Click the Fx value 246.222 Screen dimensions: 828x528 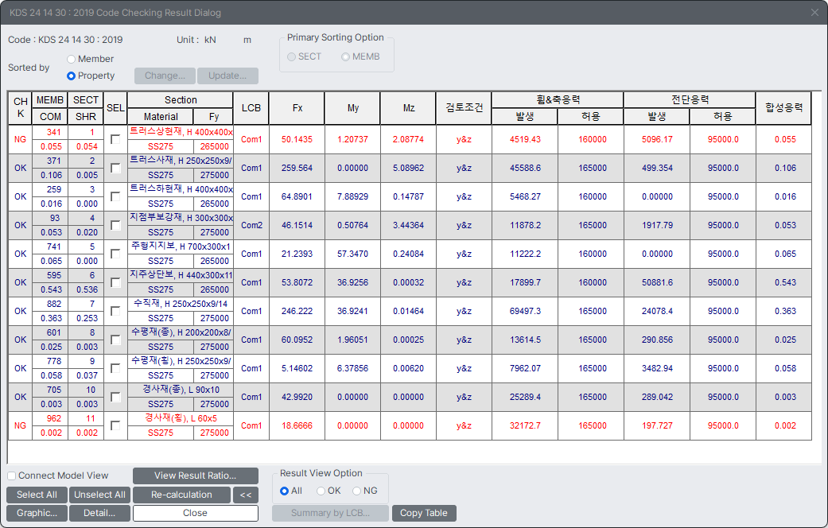pos(297,311)
